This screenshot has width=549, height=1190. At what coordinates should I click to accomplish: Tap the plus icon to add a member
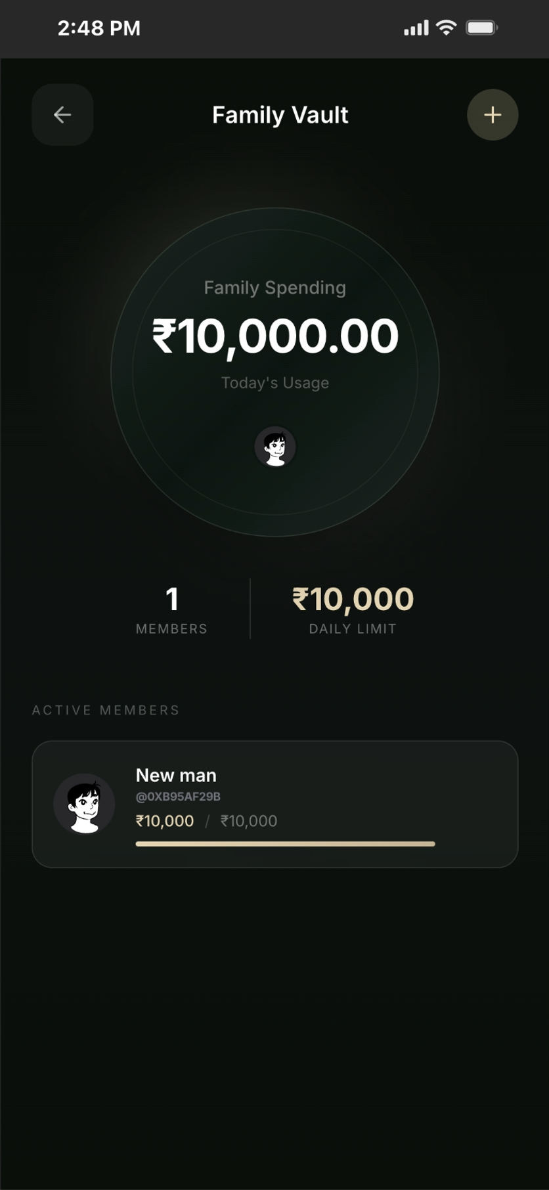(493, 115)
